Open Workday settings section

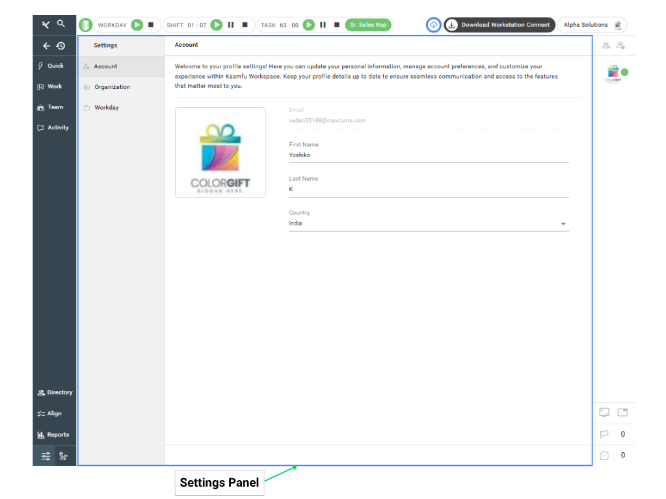[x=106, y=108]
